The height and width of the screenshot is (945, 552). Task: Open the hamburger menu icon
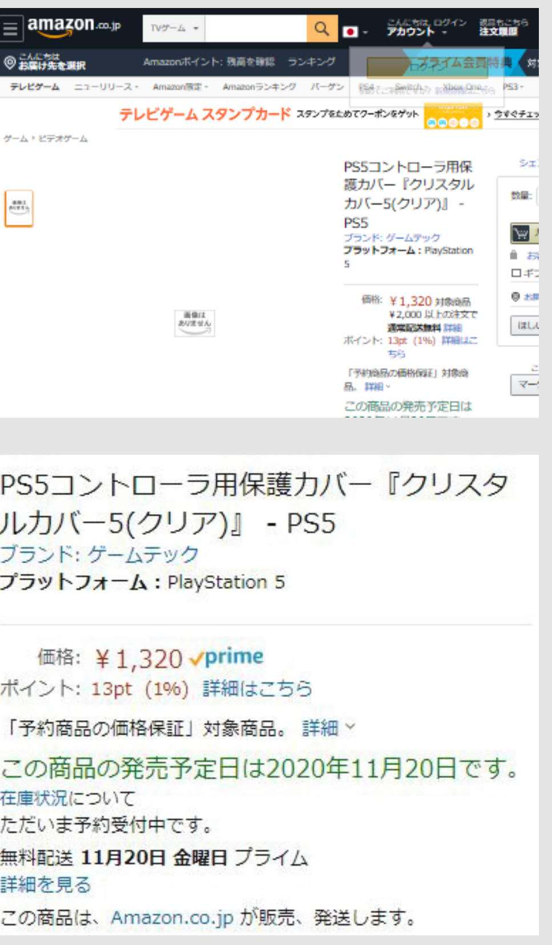[10, 29]
